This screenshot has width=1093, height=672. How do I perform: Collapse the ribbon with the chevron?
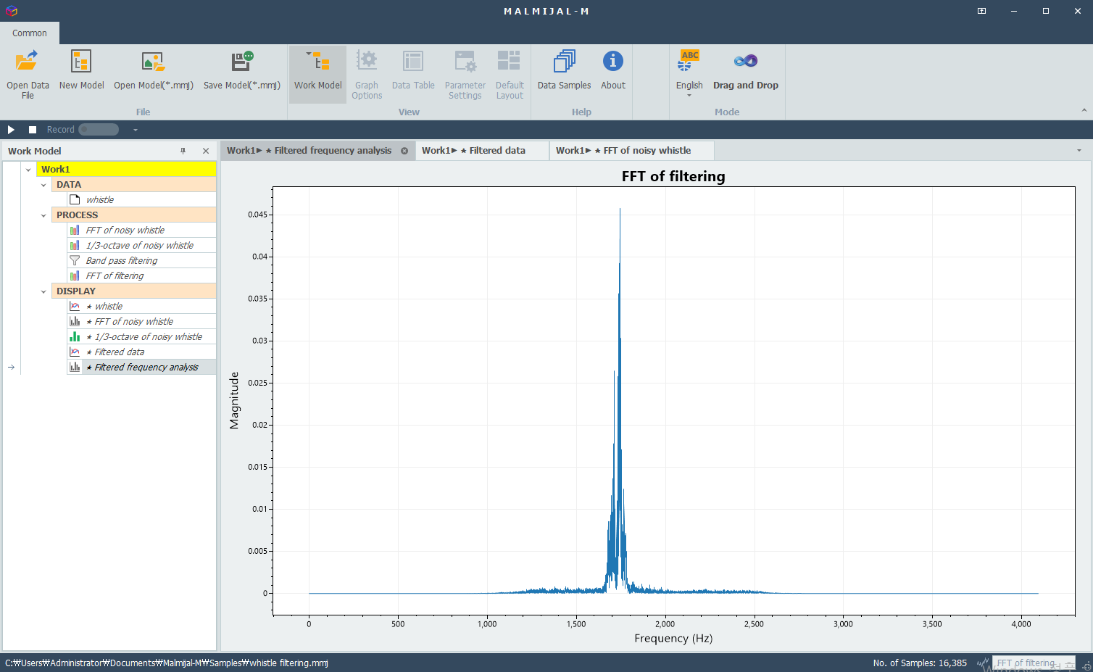pyautogui.click(x=1084, y=110)
